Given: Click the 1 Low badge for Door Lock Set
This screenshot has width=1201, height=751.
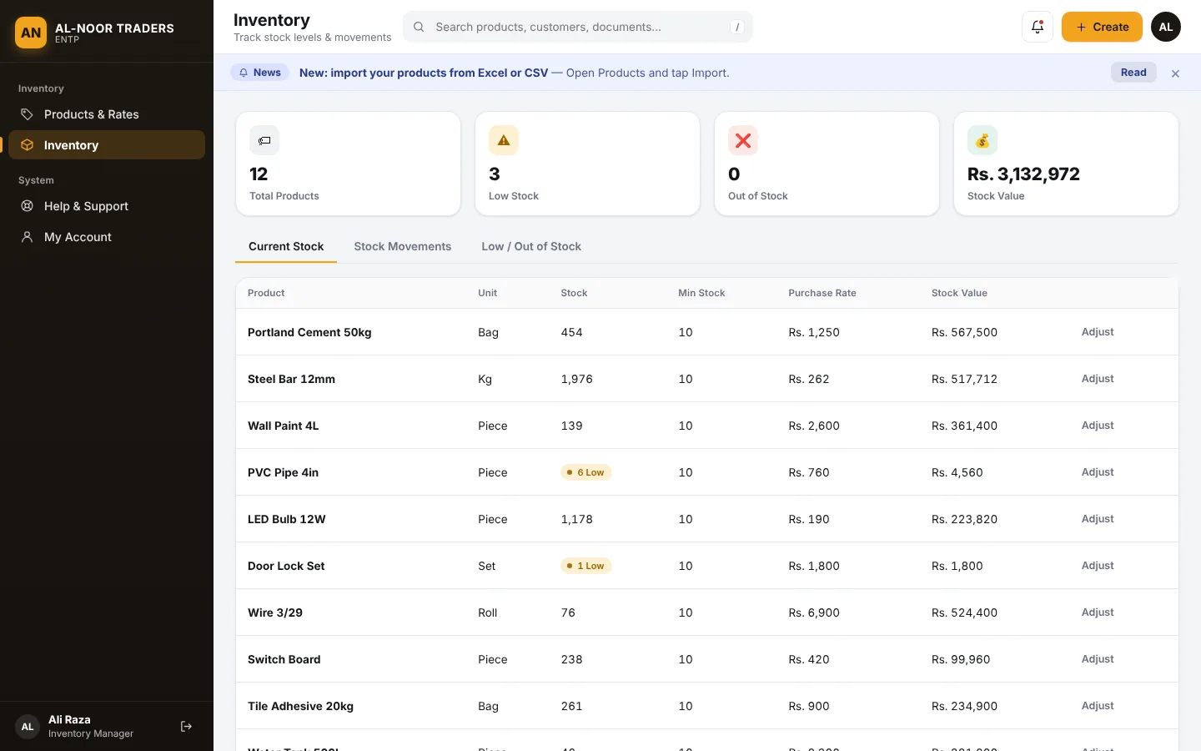Looking at the screenshot, I should (x=586, y=566).
